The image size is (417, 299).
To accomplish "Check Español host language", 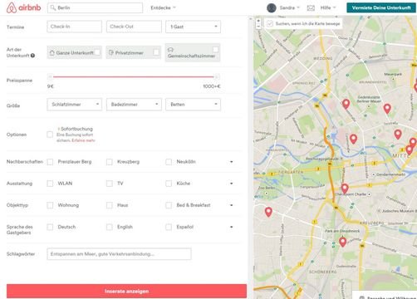I will pyautogui.click(x=169, y=227).
